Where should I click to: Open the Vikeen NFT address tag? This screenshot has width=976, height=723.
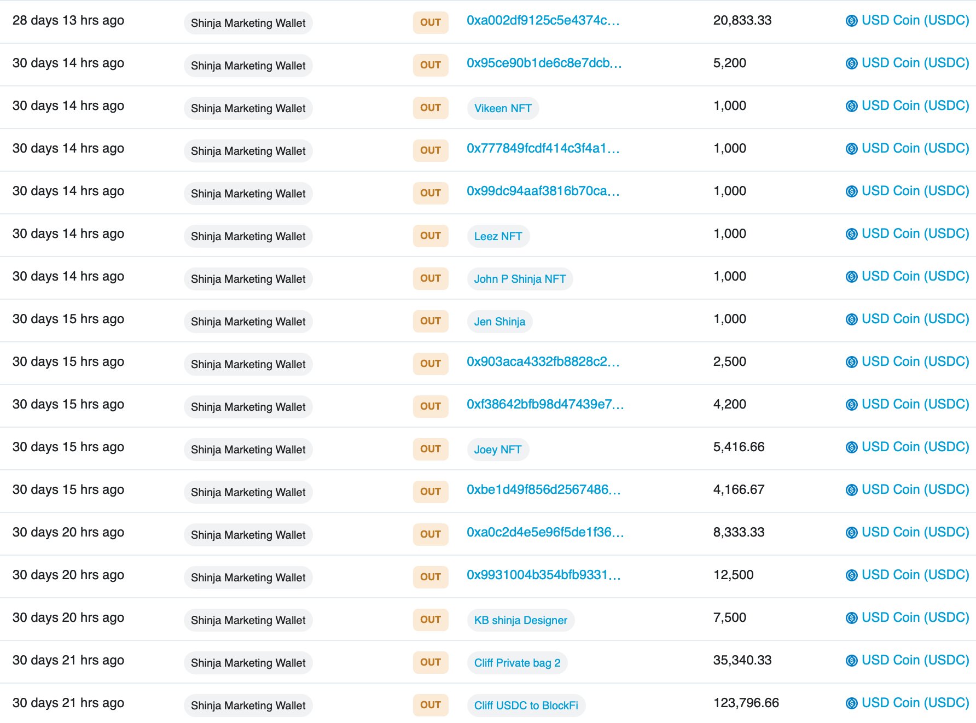503,108
